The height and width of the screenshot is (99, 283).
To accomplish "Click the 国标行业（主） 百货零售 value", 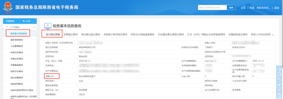I will tap(83, 90).
